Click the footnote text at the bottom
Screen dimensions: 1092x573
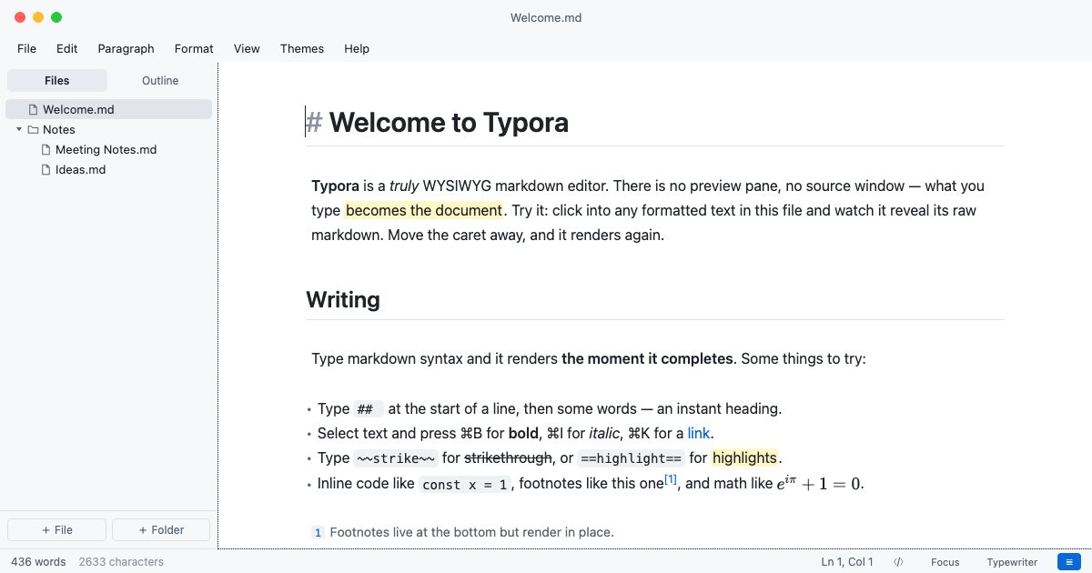tap(471, 532)
